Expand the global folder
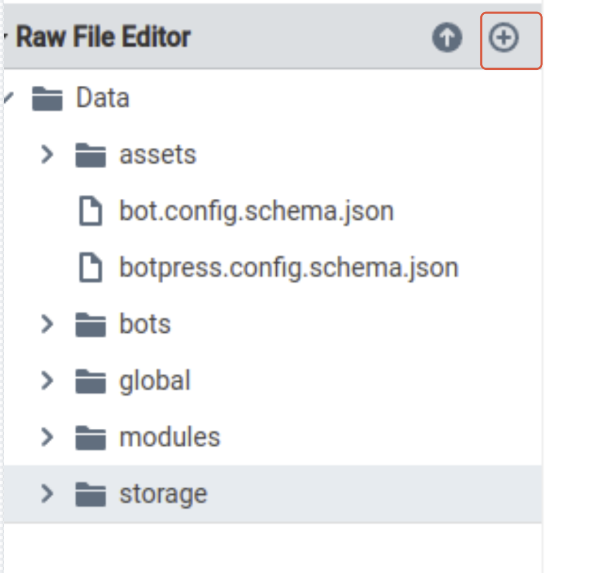 [47, 380]
